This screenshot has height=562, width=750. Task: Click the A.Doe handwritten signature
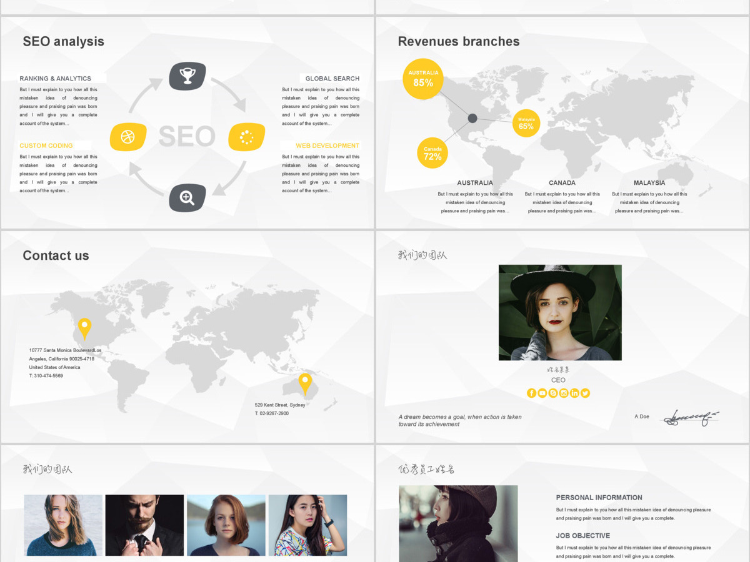(x=691, y=418)
